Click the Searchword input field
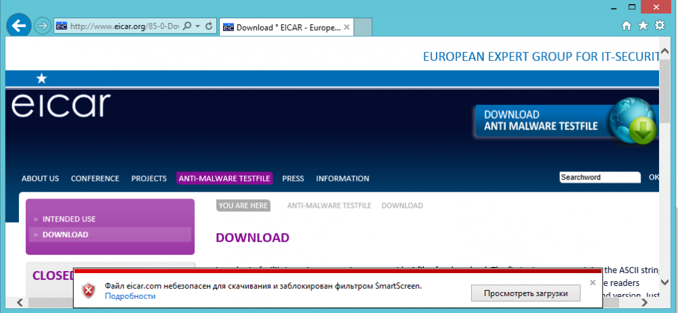678x313 pixels. point(600,178)
